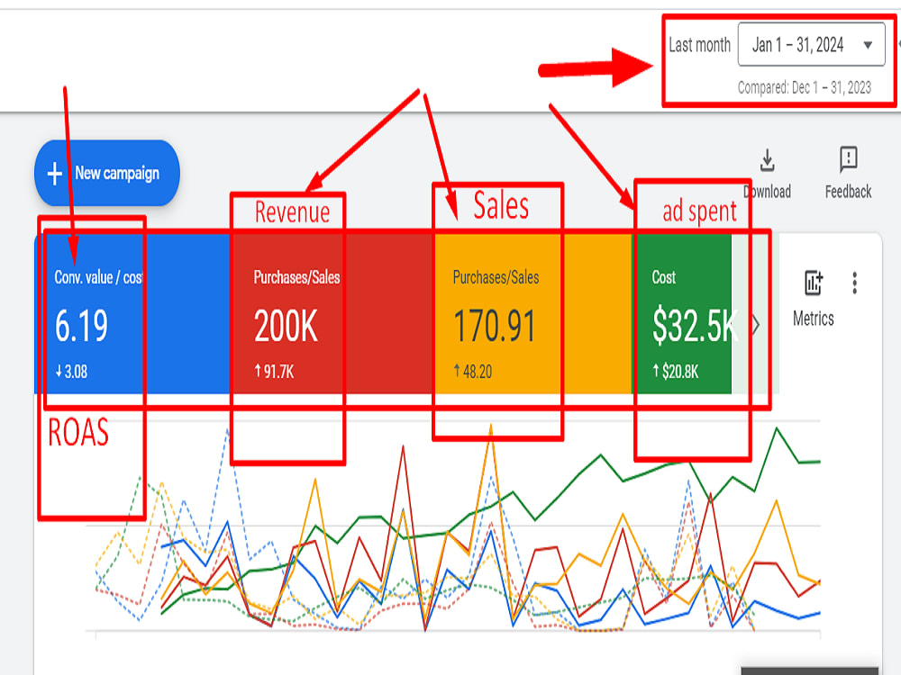Select the blue Conv. value / cost card

click(x=132, y=314)
